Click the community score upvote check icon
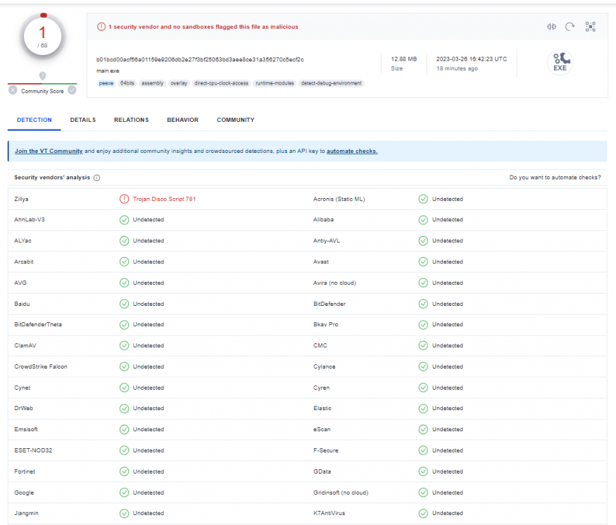 click(x=72, y=90)
